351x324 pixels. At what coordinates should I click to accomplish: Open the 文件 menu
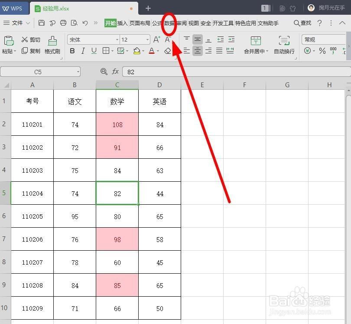point(17,23)
